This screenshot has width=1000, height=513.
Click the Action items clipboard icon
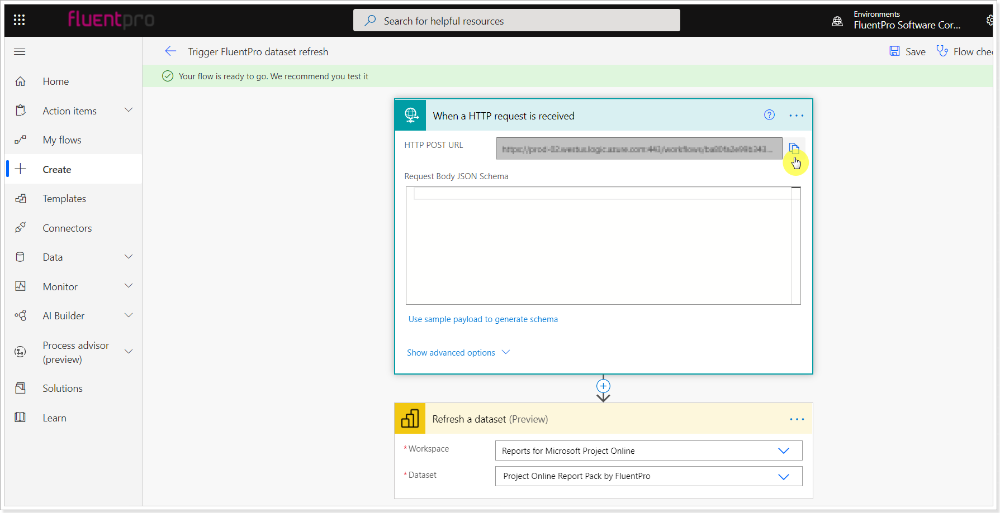coord(20,111)
